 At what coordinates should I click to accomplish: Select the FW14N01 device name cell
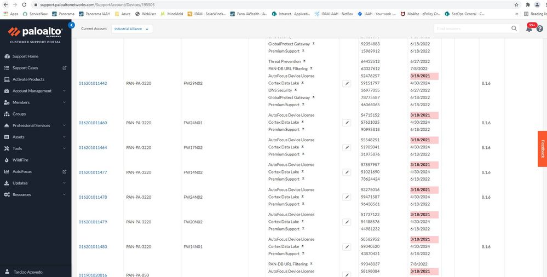[193, 247]
